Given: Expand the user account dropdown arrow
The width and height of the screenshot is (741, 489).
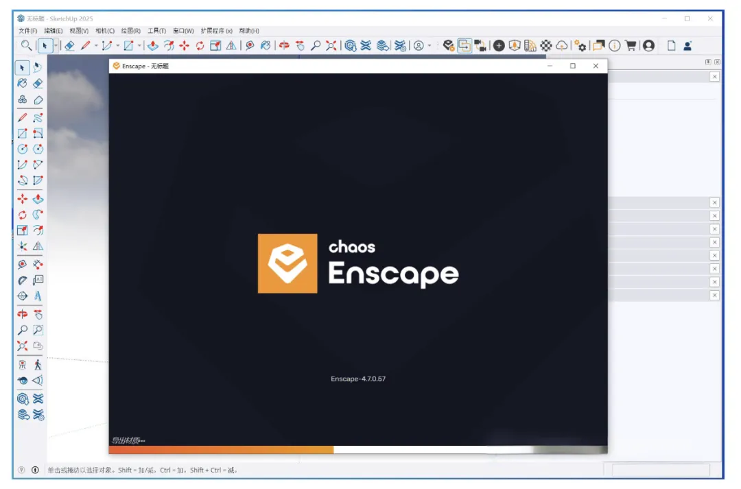Looking at the screenshot, I should [429, 45].
